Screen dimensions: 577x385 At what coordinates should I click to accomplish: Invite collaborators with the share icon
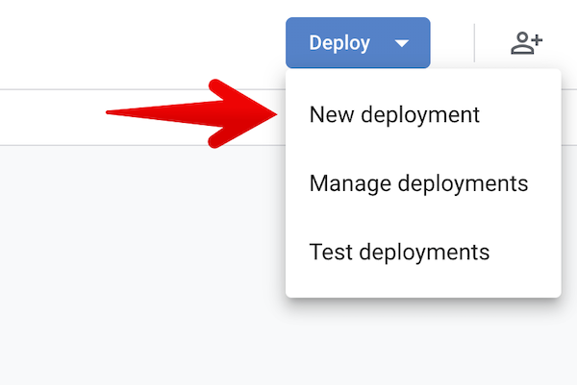pyautogui.click(x=526, y=43)
